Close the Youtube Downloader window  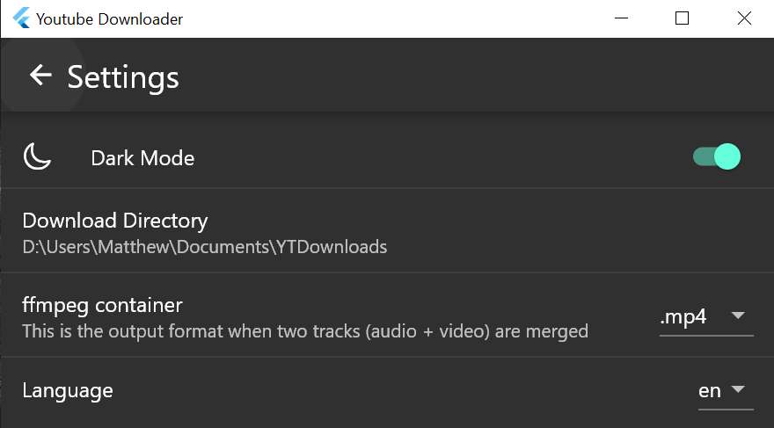pos(744,18)
